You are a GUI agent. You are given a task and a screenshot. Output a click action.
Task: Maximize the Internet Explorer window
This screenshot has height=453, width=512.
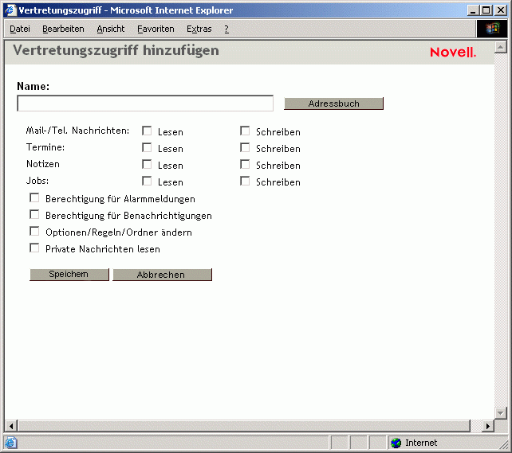(x=486, y=10)
